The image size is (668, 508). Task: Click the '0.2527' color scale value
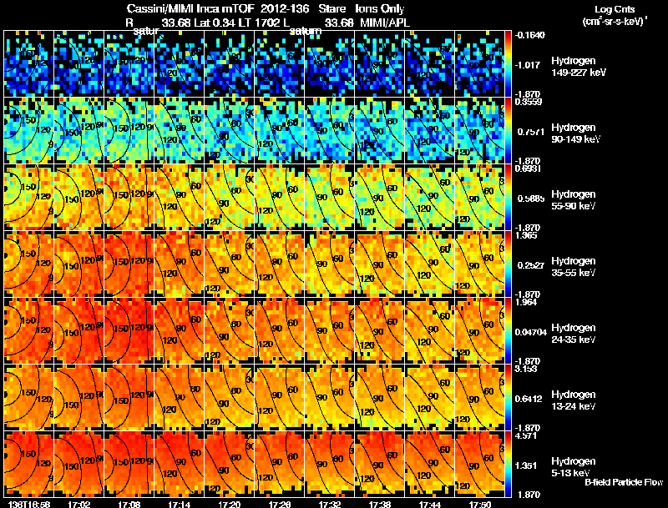(531, 265)
